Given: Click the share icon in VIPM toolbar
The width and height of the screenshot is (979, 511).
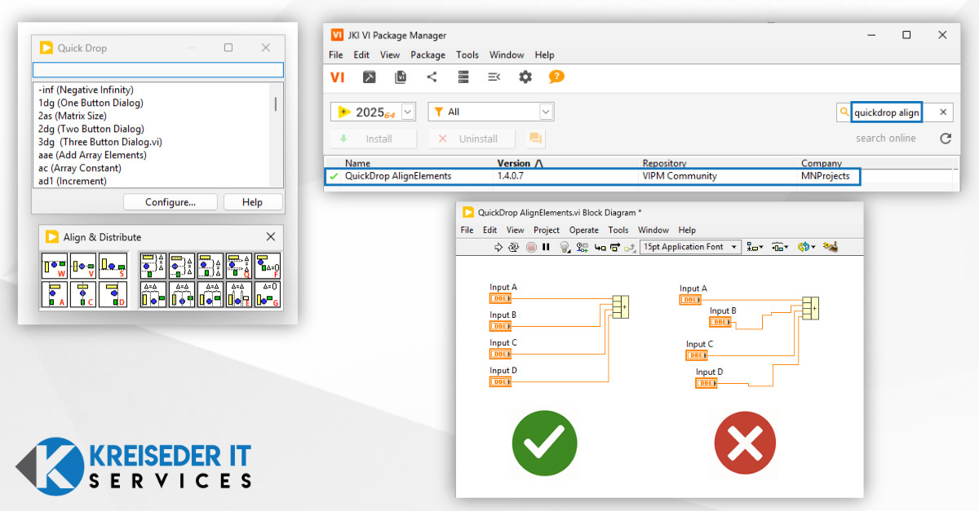Looking at the screenshot, I should click(432, 77).
